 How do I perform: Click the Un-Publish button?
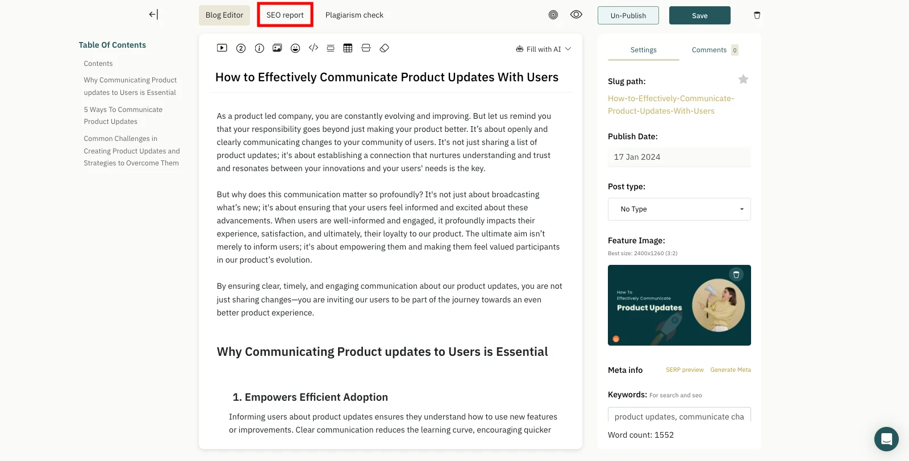(628, 15)
